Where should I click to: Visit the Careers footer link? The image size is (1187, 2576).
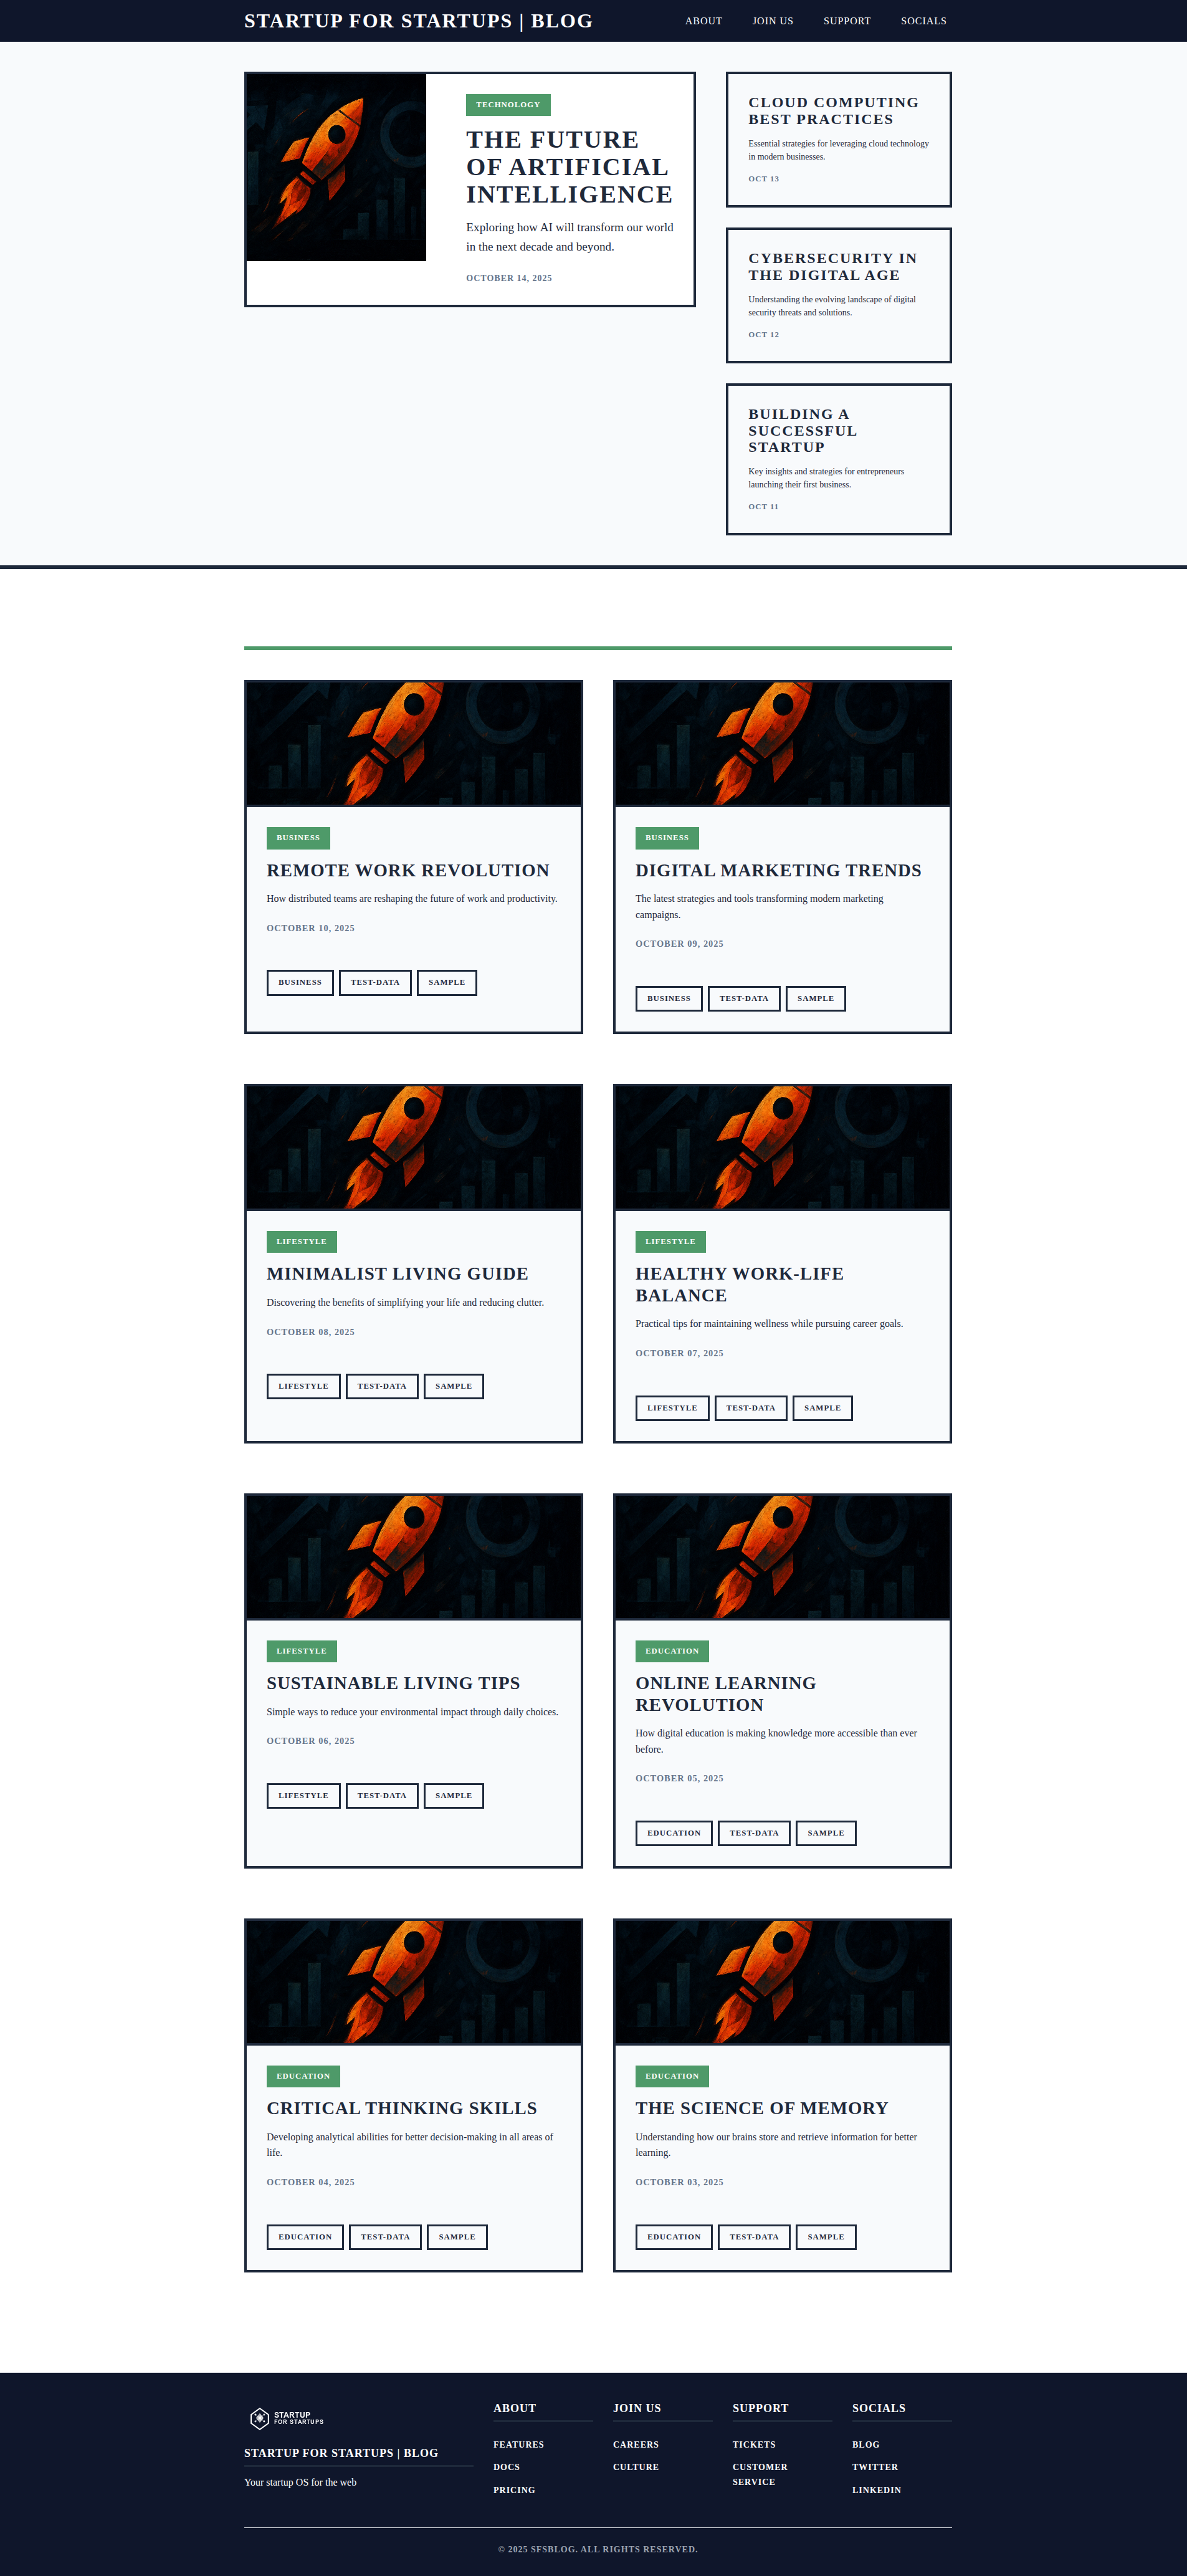(x=636, y=2445)
